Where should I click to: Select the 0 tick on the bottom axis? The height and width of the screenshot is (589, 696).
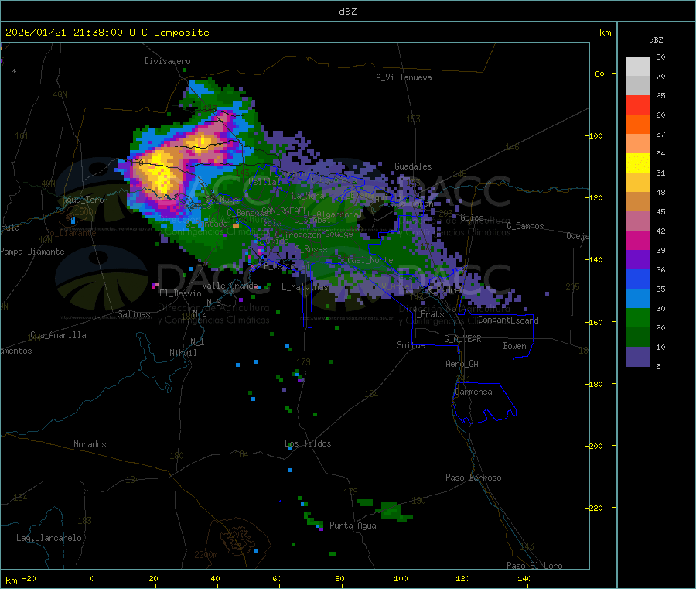click(92, 579)
